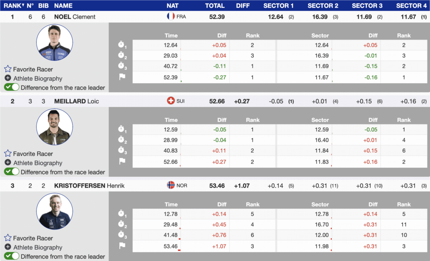
Task: Click the Norwegian flag icon next to NOR
Action: (x=170, y=185)
